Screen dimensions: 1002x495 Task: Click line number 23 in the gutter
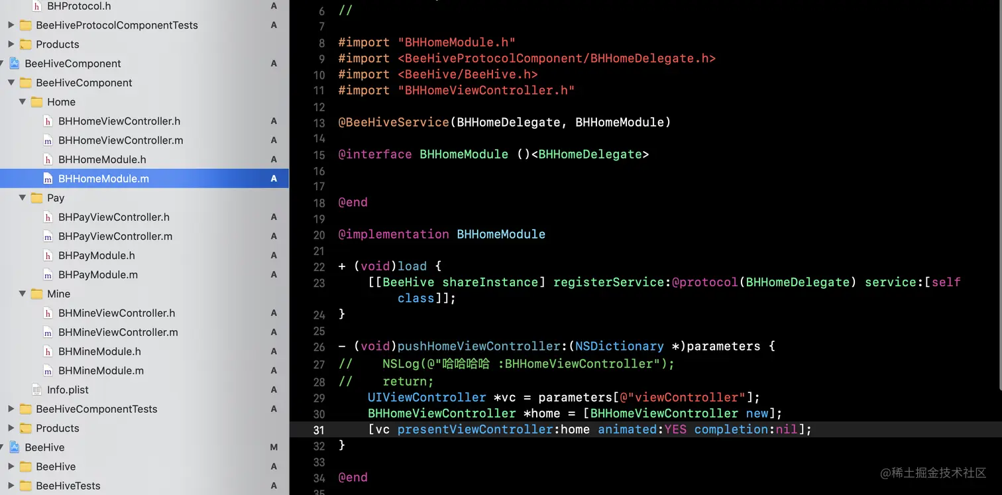319,283
